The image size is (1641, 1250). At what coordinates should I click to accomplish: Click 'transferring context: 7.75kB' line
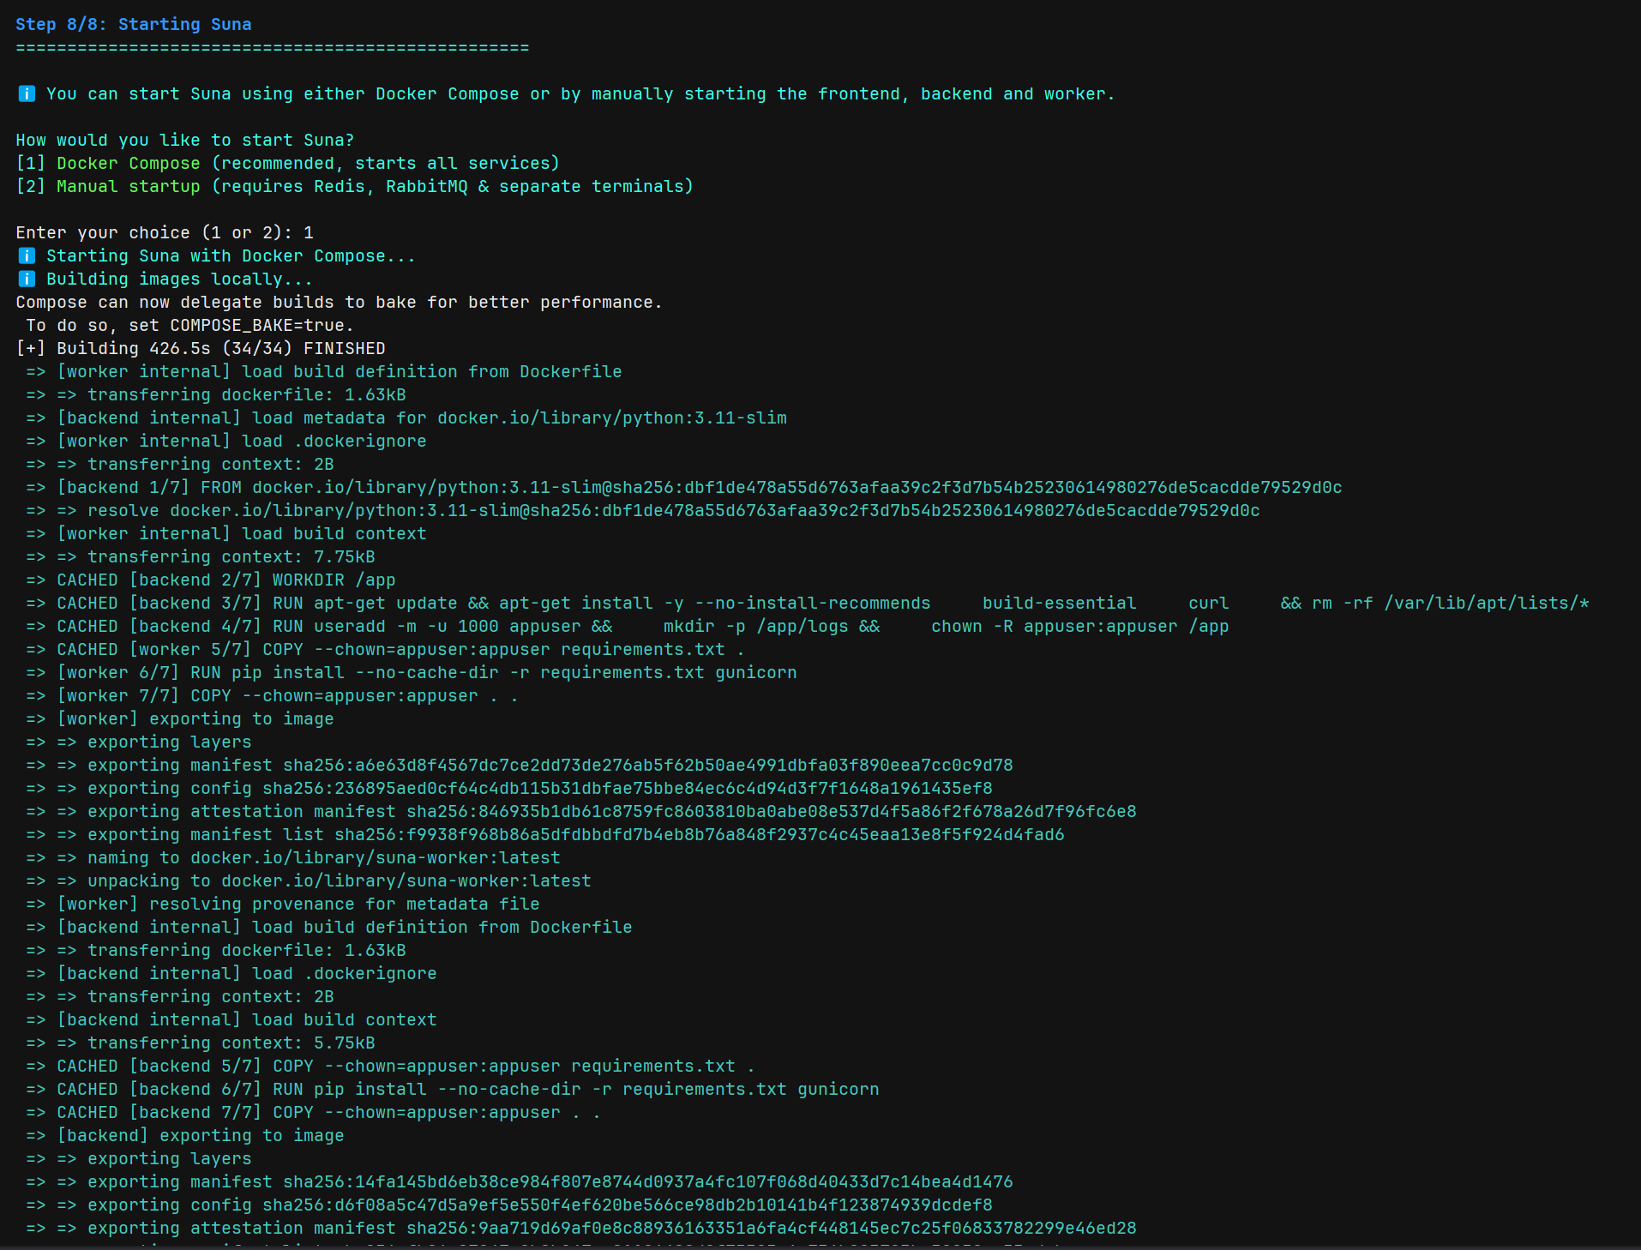(201, 556)
